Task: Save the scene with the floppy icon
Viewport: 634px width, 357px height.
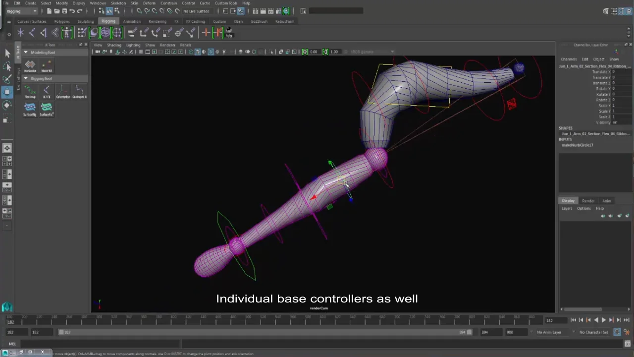Action: 64,11
